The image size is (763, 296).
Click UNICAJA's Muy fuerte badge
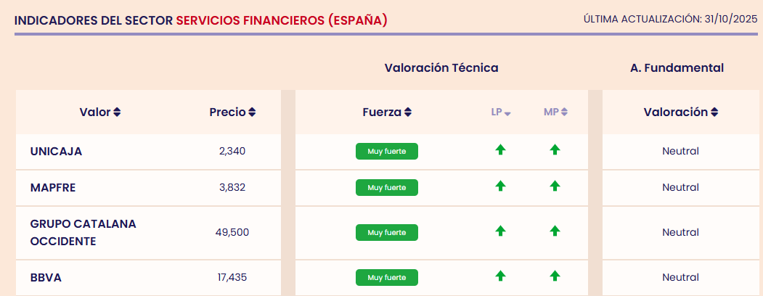coord(387,151)
